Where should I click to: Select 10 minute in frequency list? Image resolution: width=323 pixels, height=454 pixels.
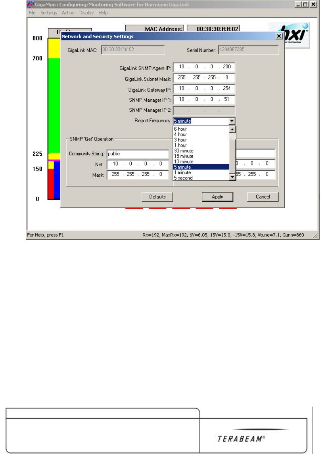tap(201, 162)
